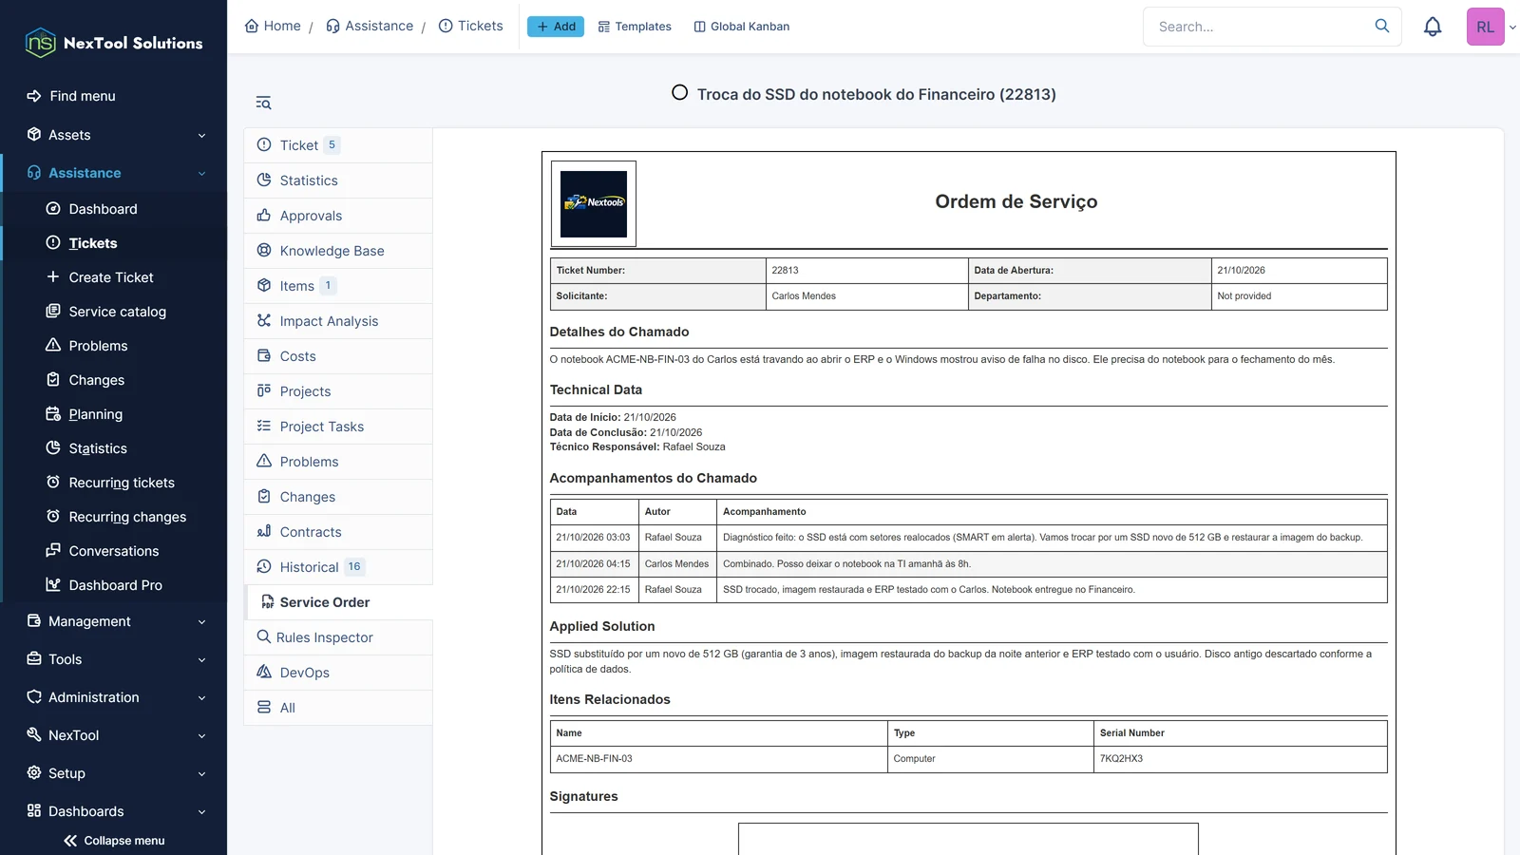Expand the Administration menu
The image size is (1520, 855).
pos(114,697)
